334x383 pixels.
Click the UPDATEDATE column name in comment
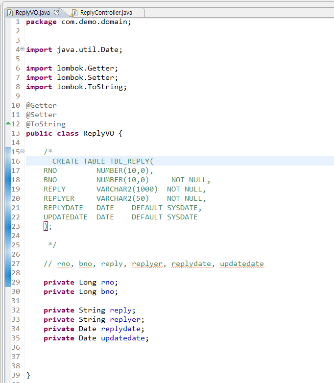coord(66,217)
